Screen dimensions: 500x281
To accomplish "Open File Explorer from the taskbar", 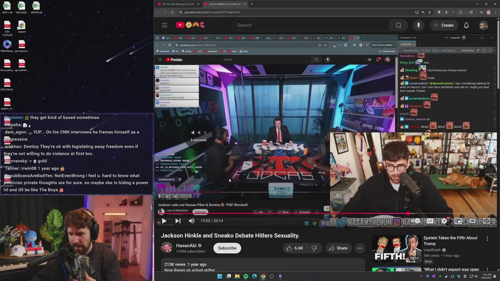I will point(237,276).
